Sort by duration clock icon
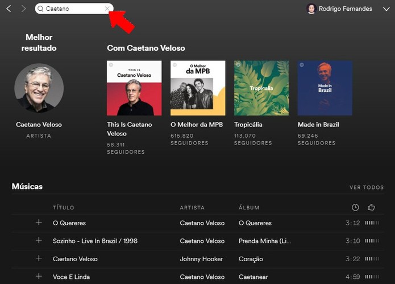 tap(355, 207)
